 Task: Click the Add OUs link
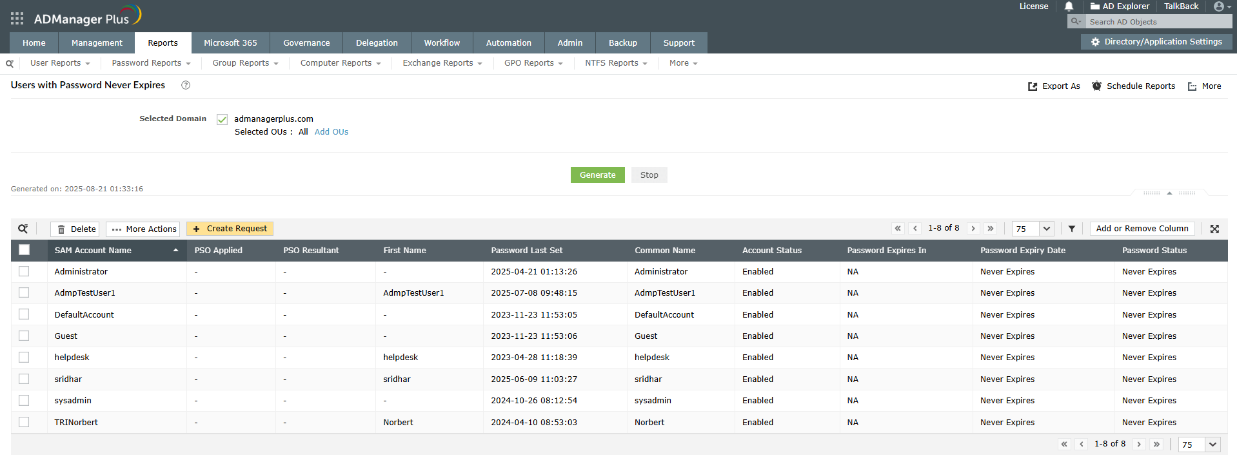[332, 132]
